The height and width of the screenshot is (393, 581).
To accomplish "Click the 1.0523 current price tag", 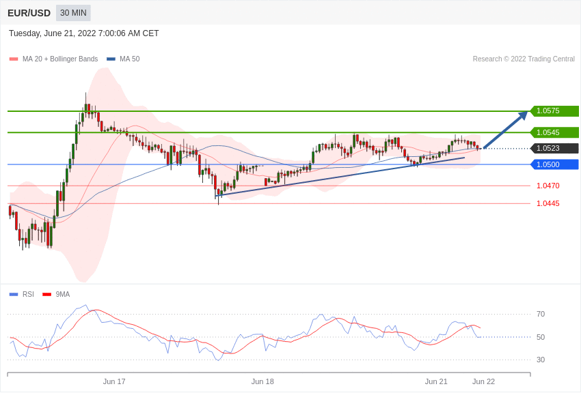I will [555, 148].
